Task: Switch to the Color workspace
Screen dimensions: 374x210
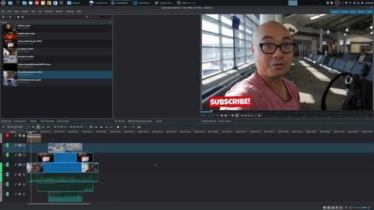Action: click(369, 12)
